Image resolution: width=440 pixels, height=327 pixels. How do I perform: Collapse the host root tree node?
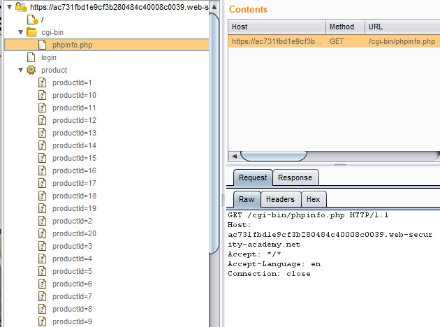[10, 7]
